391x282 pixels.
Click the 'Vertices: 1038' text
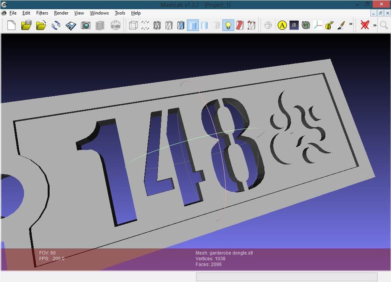coord(210,259)
